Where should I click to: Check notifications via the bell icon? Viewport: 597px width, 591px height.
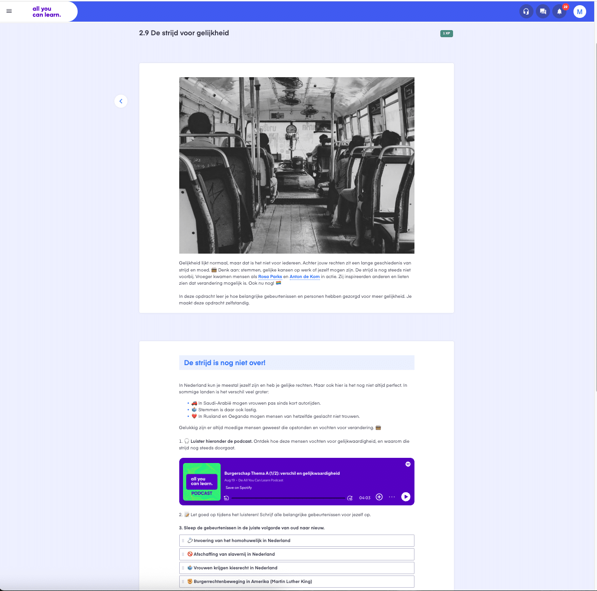559,11
